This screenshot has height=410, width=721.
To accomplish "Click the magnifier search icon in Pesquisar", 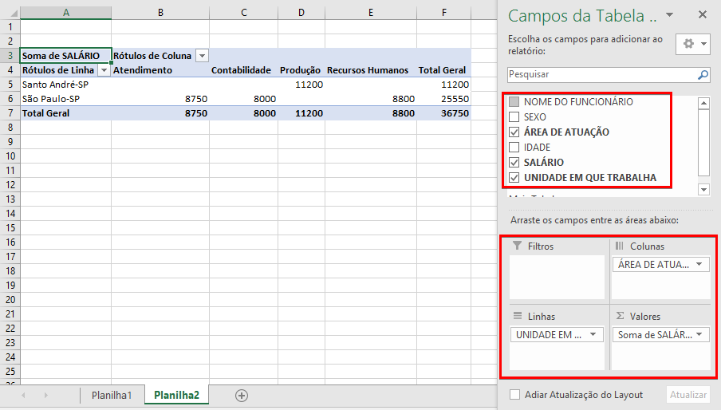I will [703, 74].
